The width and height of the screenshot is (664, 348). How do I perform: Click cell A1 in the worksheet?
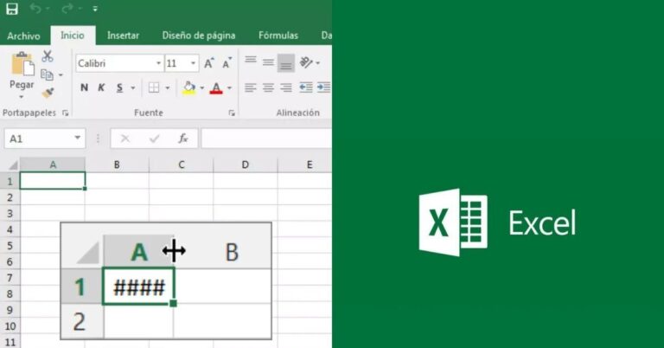53,181
